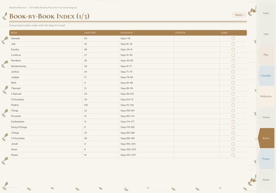
Task: Click the PLAN DAYS column header
Action: (127, 33)
